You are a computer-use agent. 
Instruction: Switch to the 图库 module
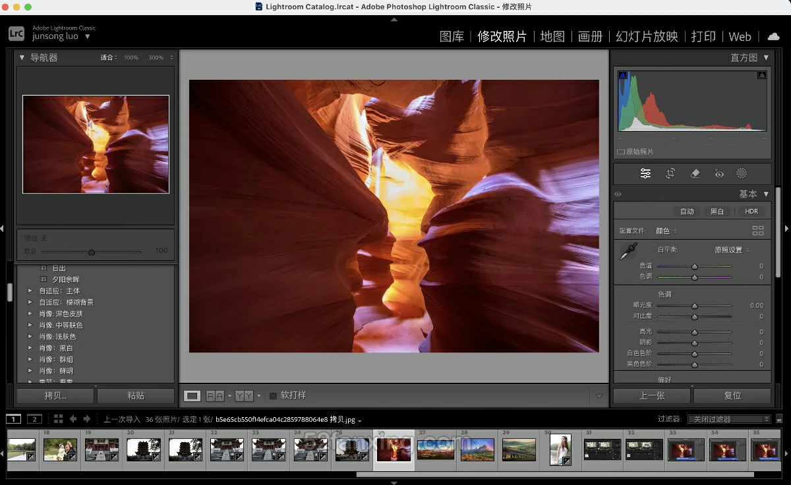452,36
